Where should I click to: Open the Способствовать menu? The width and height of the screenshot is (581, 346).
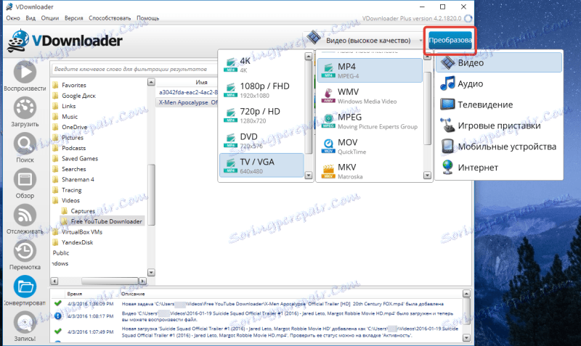coord(110,18)
